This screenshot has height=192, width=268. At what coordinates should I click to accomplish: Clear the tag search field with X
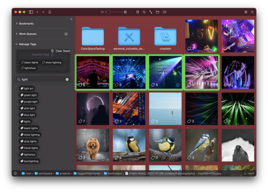[x=67, y=79]
